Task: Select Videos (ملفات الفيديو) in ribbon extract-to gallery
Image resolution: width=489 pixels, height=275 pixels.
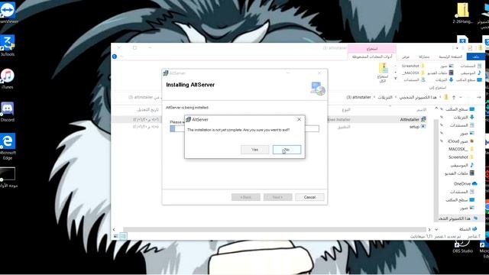Action: coord(440,73)
